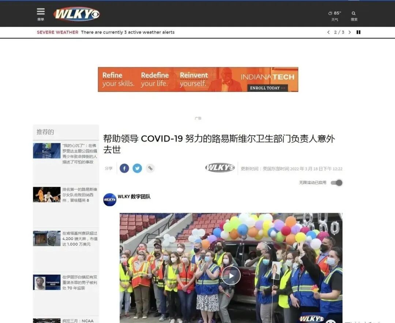The image size is (395, 323).
Task: Open author WLKY 数字团队 link
Action: click(134, 197)
